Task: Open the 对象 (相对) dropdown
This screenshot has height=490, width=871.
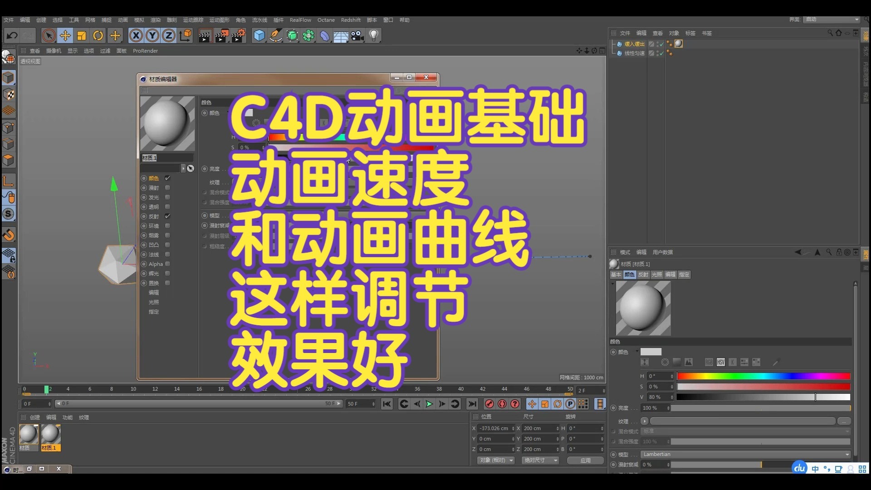Action: click(495, 460)
